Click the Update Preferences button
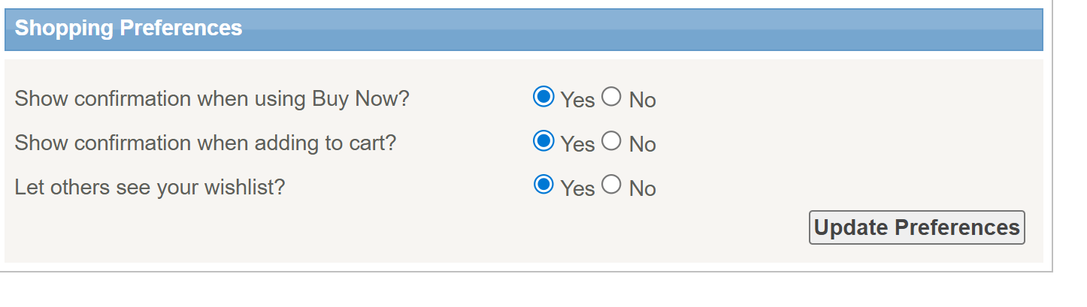1087x307 pixels. [x=917, y=227]
